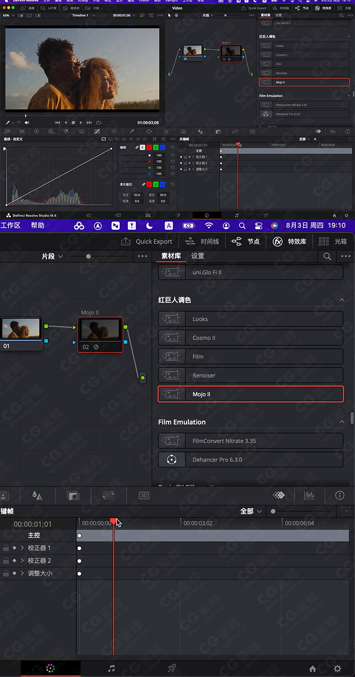Open project settings gear in enlarged page bar

[337, 668]
